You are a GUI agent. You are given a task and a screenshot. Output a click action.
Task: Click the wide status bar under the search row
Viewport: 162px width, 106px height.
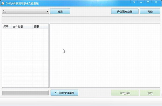[81, 19]
